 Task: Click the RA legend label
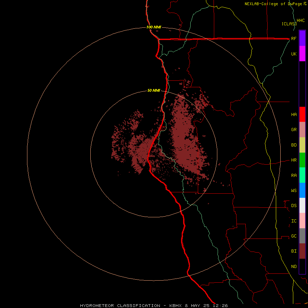point(294,176)
